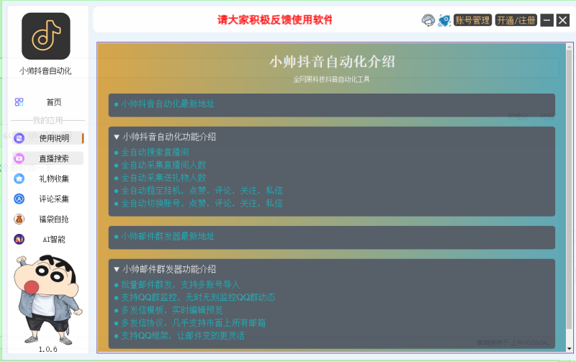
Task: Click 全网黑科技抖音自动化工具 subtitle
Action: [331, 80]
